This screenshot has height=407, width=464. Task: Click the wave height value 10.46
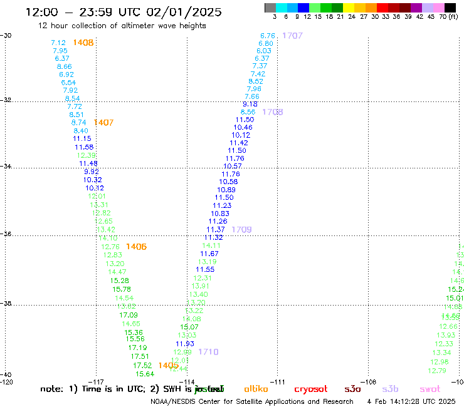click(243, 127)
